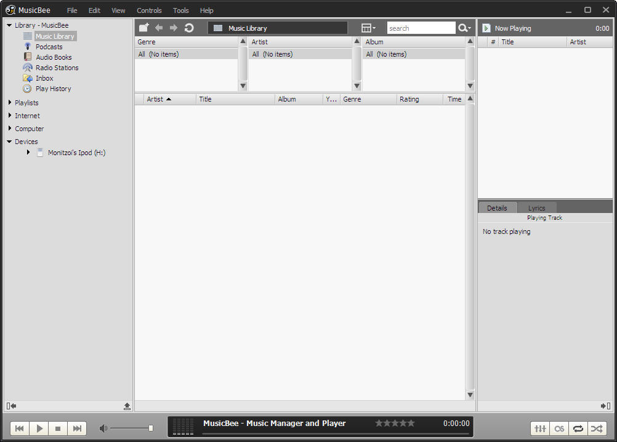
Task: Sort by the Artist column header
Action: (x=169, y=99)
